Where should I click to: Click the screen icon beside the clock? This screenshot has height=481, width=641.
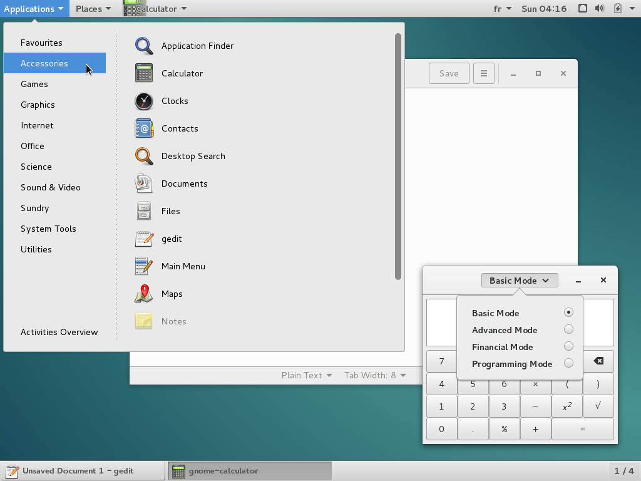click(583, 9)
